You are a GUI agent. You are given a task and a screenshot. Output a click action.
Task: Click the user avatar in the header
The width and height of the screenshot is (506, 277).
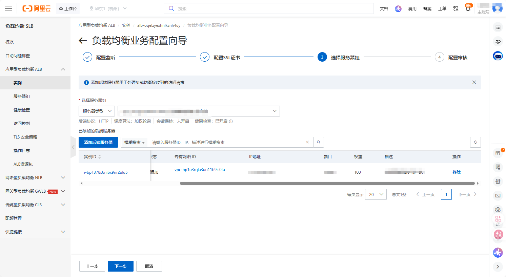tap(497, 8)
